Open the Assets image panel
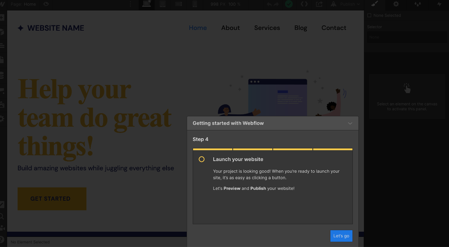The image size is (449, 247). click(x=2, y=105)
